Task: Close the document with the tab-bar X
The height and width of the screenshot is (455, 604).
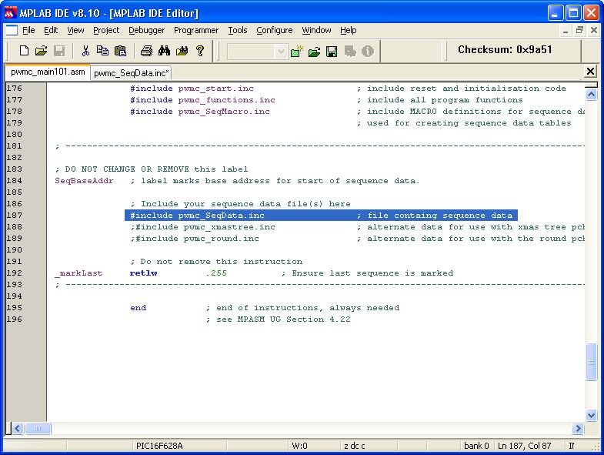Action: 590,72
